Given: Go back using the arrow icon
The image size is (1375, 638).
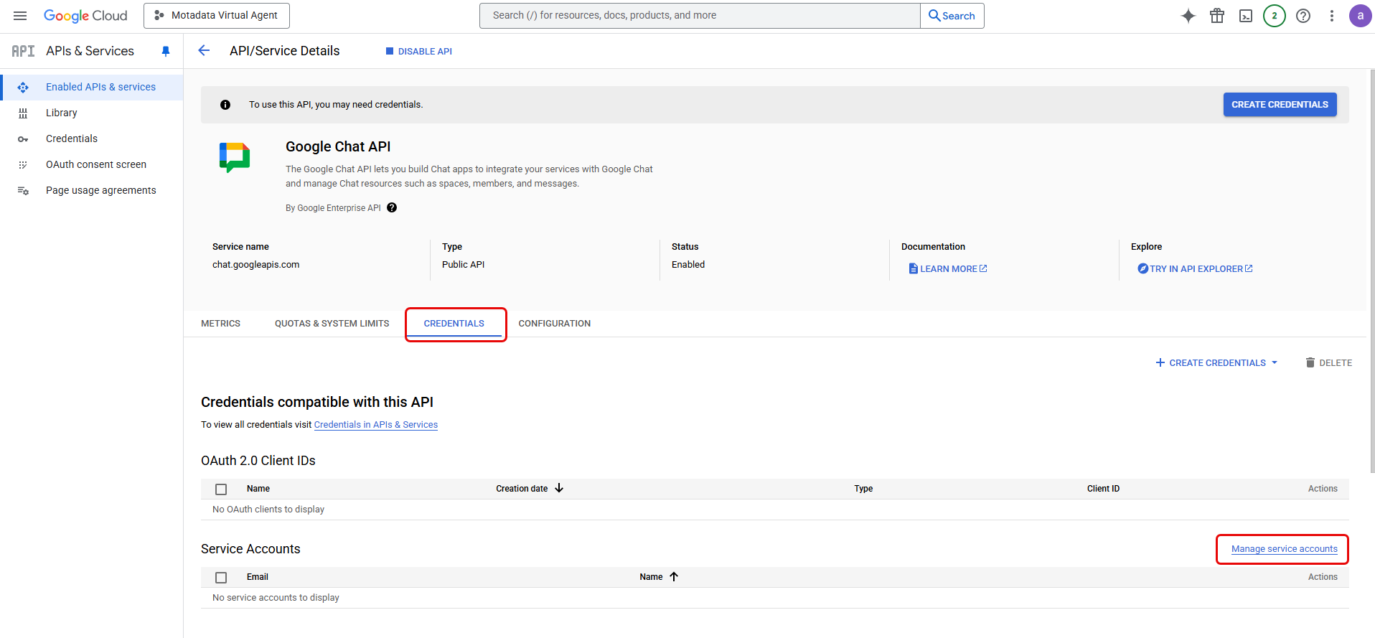Looking at the screenshot, I should [x=204, y=50].
